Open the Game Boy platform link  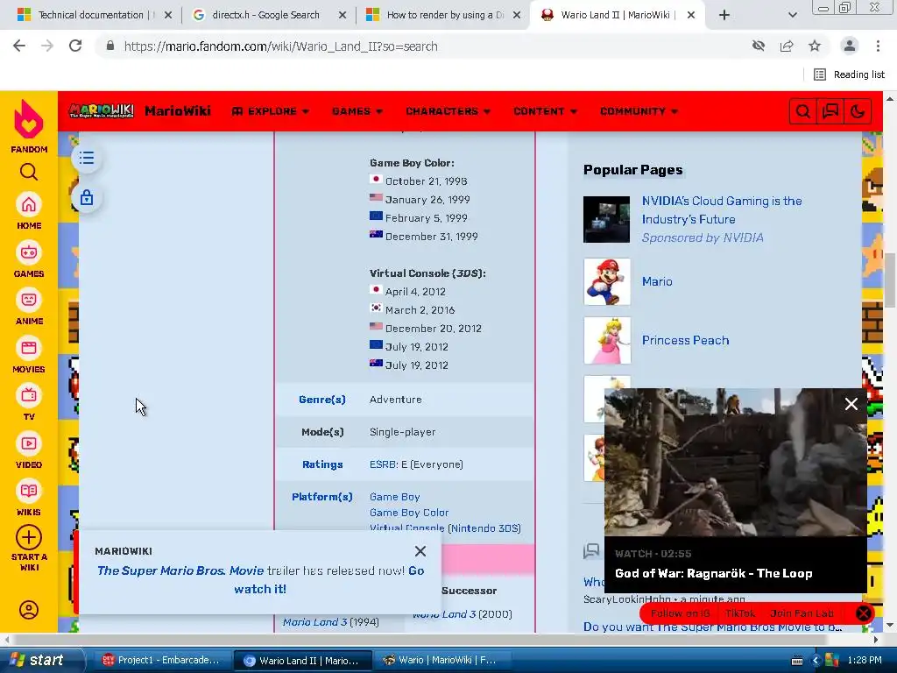(395, 497)
